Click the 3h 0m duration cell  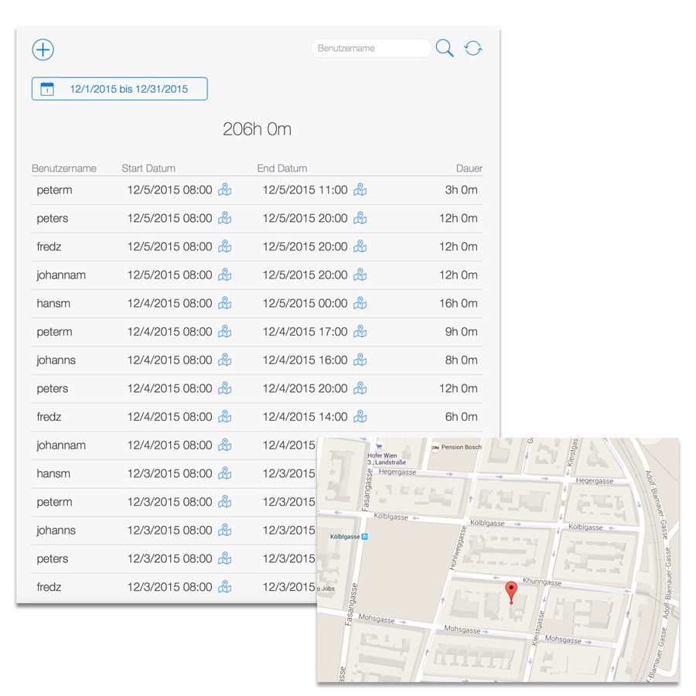pos(461,189)
